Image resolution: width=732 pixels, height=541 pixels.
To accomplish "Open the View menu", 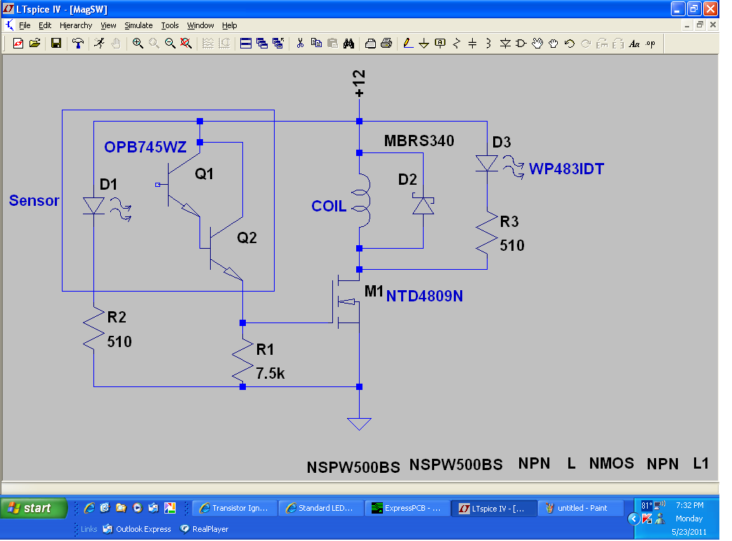I will point(108,25).
